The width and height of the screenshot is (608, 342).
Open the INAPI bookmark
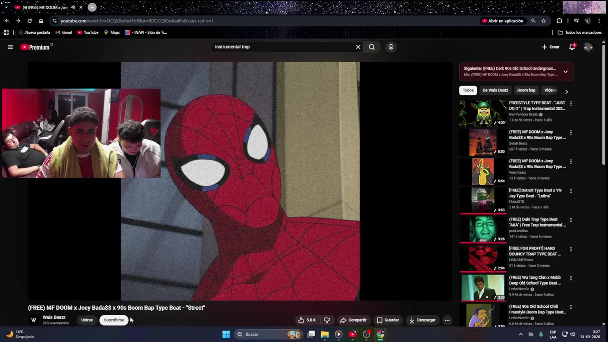coord(146,32)
